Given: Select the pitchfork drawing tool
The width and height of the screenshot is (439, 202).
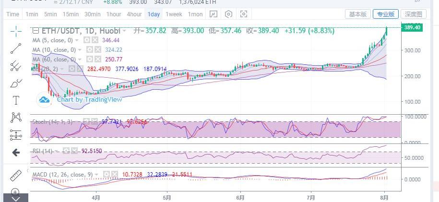Looking at the screenshot, I should [x=16, y=66].
